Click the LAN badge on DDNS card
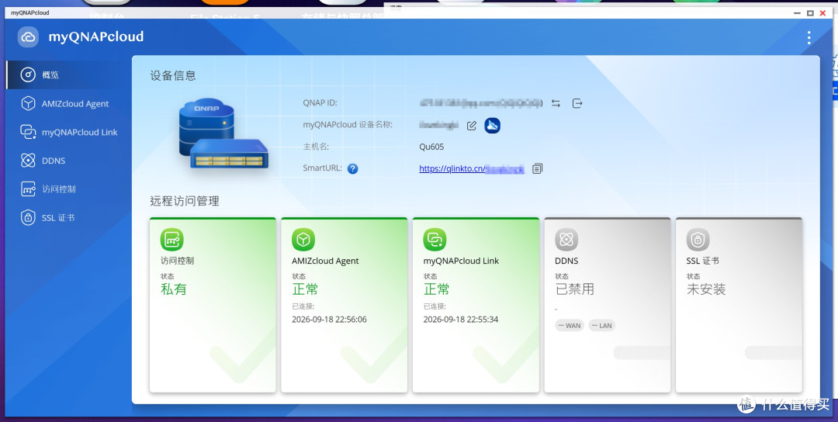 pos(602,325)
